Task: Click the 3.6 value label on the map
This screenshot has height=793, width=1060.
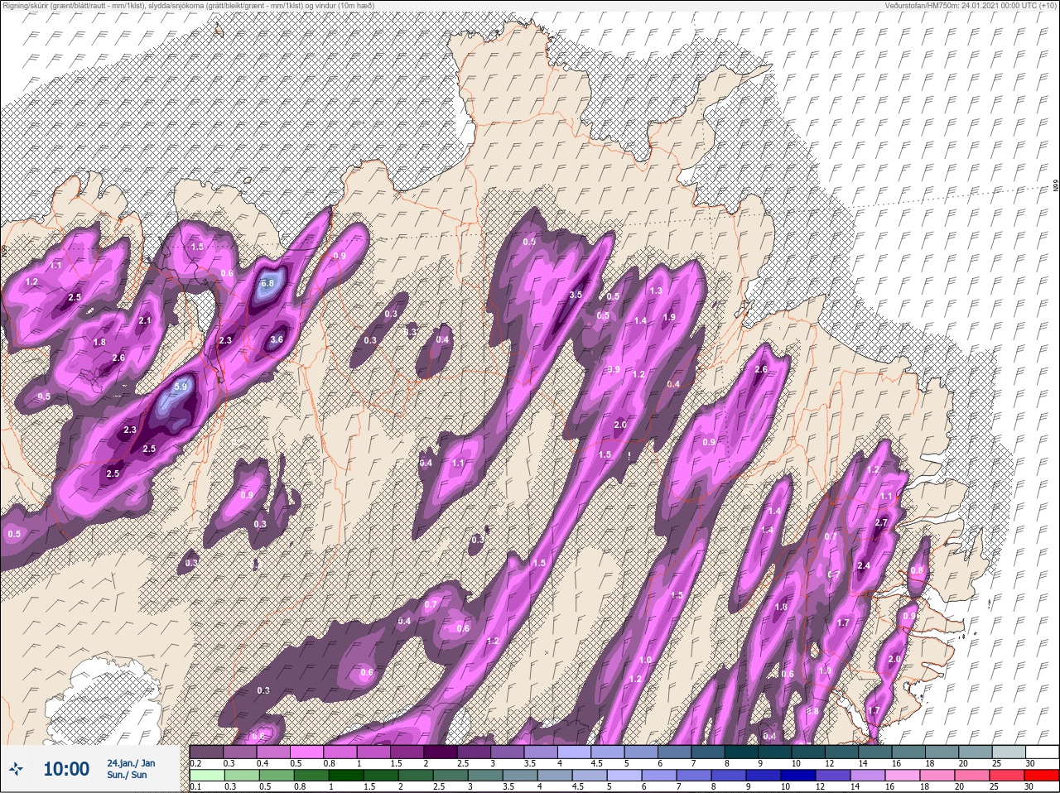Action: click(x=277, y=339)
